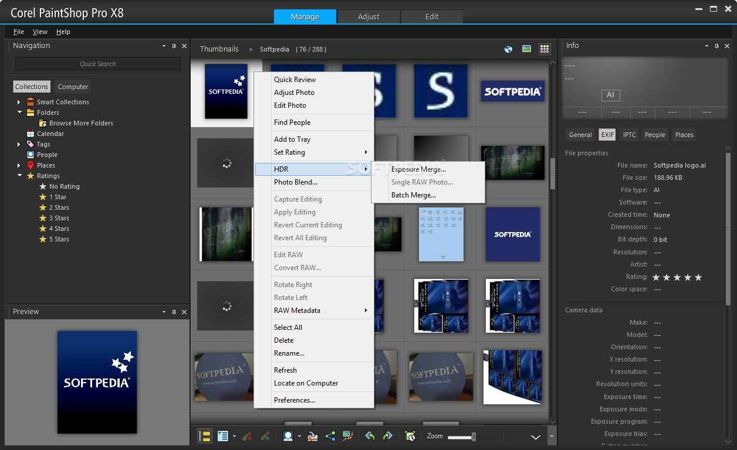Click the sort/display list icon in bottom toolbar
Viewport: 737px width, 450px height.
pos(222,436)
